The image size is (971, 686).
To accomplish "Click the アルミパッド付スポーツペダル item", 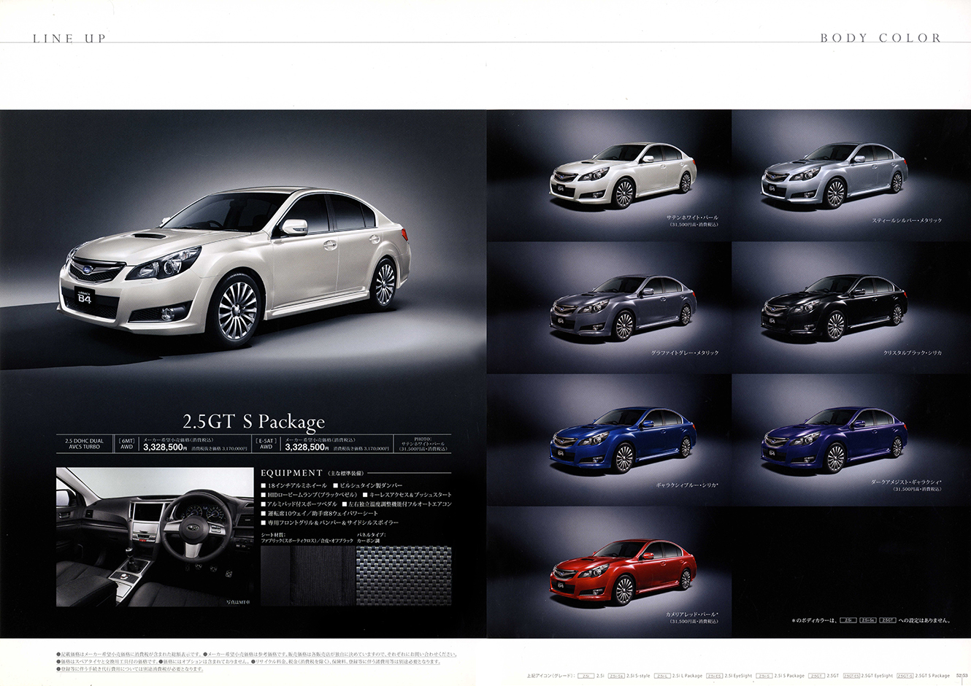I will coord(299,504).
